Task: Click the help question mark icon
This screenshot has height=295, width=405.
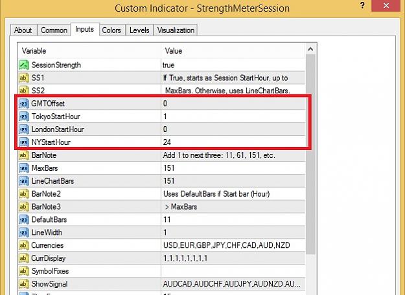Action: coord(362,5)
